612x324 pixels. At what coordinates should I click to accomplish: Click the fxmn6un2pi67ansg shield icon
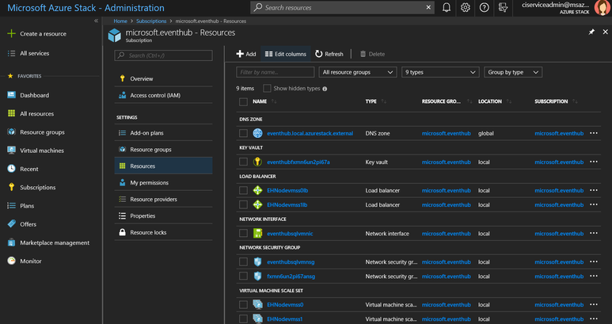coord(257,276)
